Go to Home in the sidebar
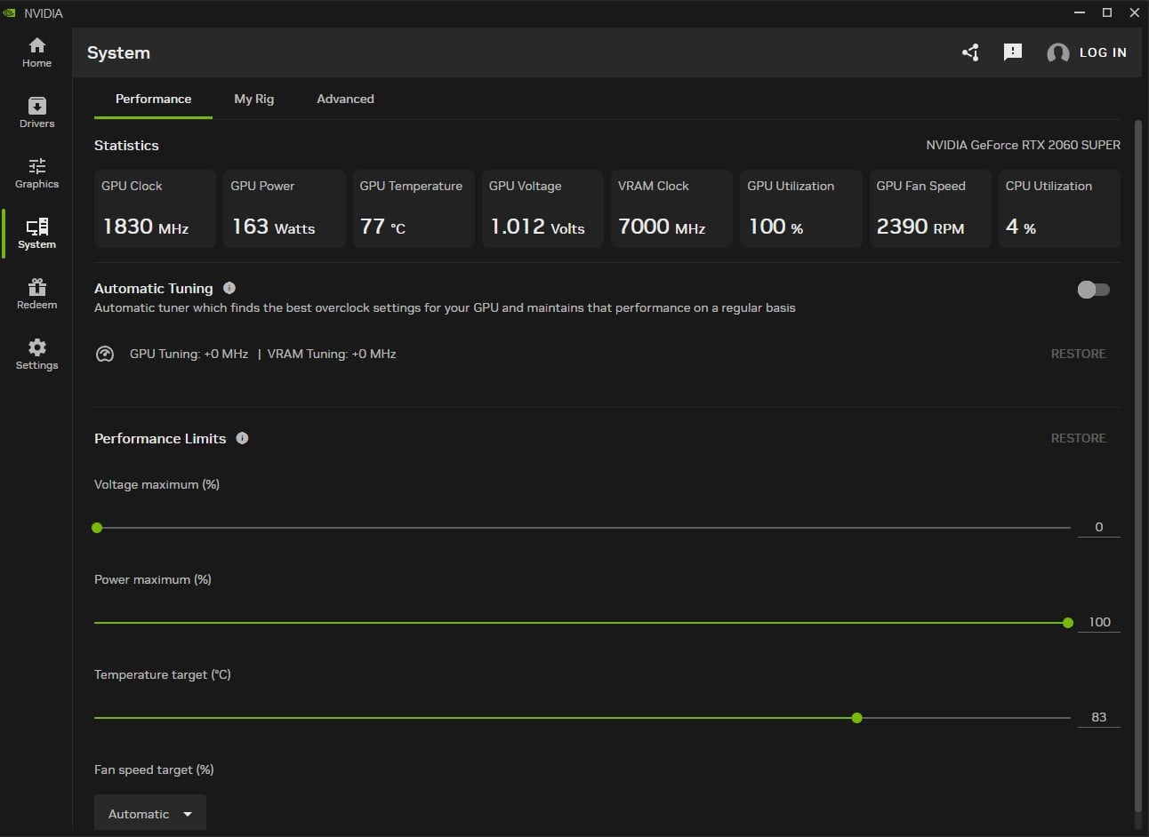The height and width of the screenshot is (837, 1149). pos(36,52)
